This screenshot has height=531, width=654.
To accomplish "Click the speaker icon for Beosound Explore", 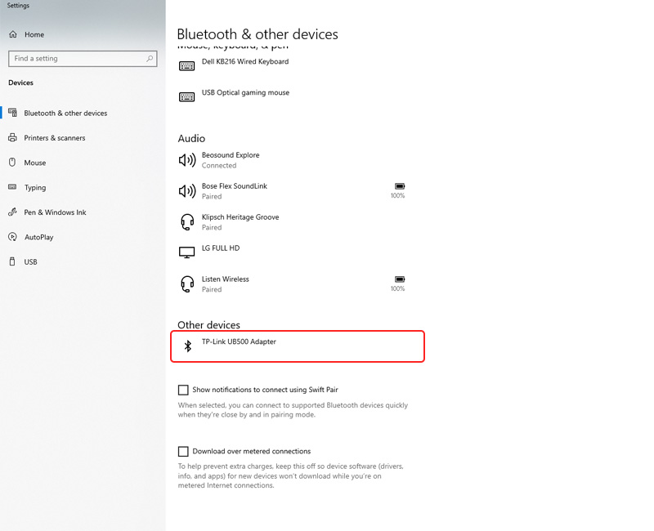I will [187, 160].
